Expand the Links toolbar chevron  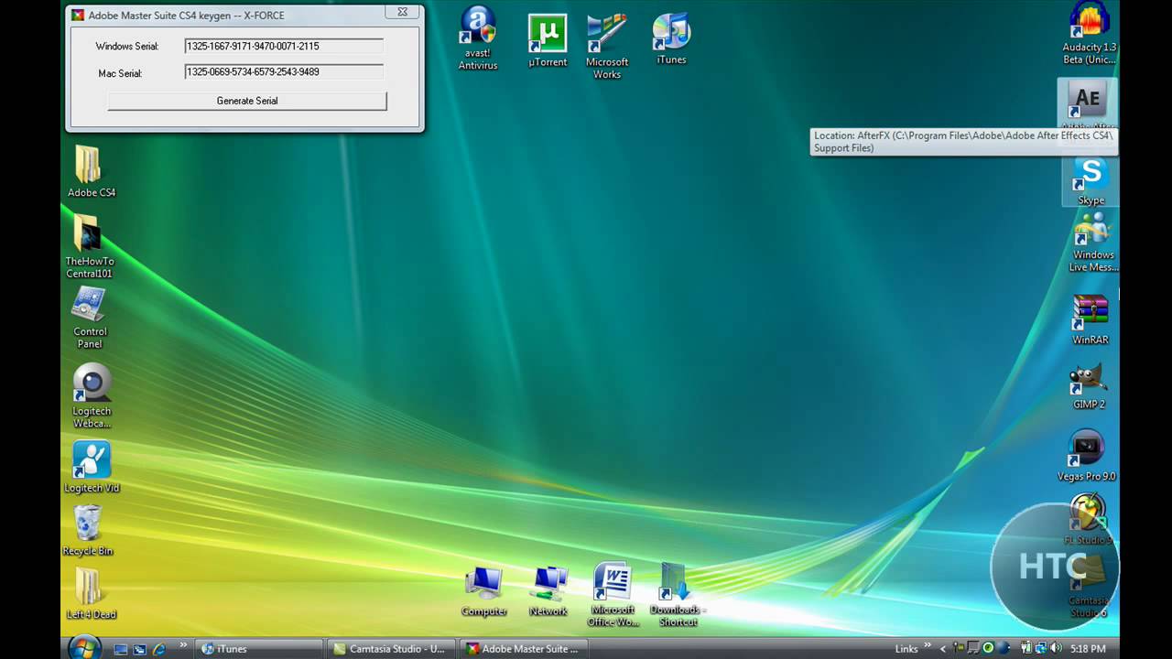(x=927, y=645)
